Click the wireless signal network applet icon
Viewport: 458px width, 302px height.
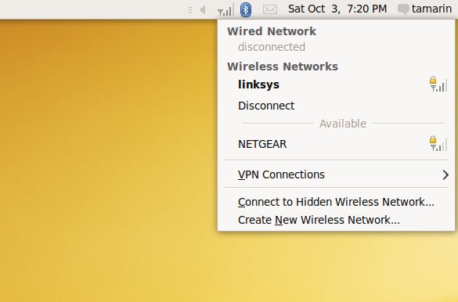[x=225, y=10]
